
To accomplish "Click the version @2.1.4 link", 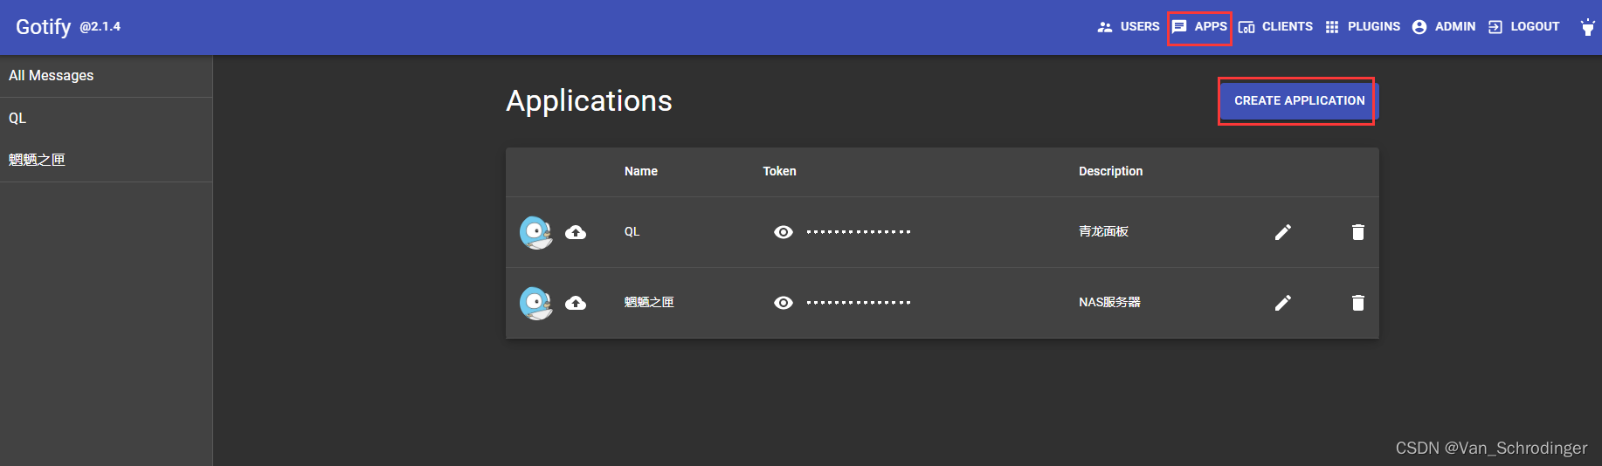I will point(100,27).
